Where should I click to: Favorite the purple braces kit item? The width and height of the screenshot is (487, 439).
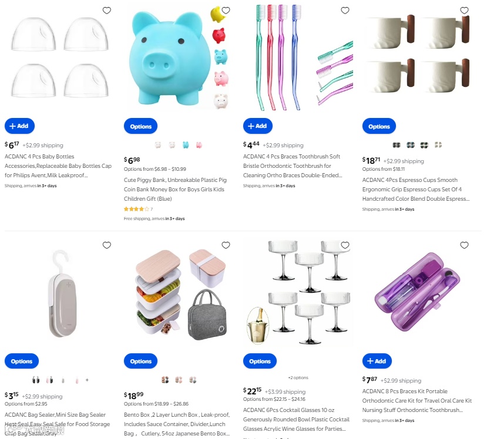click(x=464, y=245)
